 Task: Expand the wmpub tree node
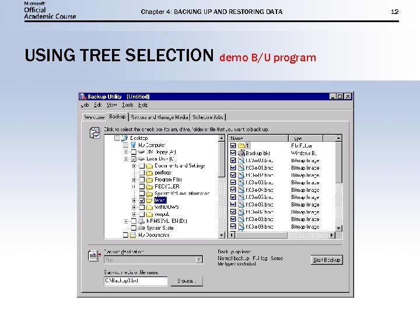tap(135, 214)
